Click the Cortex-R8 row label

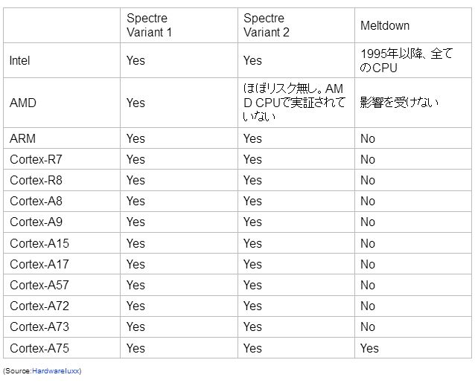click(36, 180)
